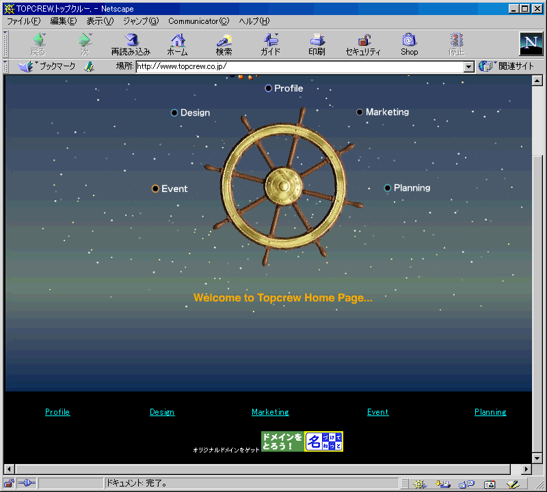The image size is (547, 492).
Task: Open the ファイル(F) menu
Action: 24,21
